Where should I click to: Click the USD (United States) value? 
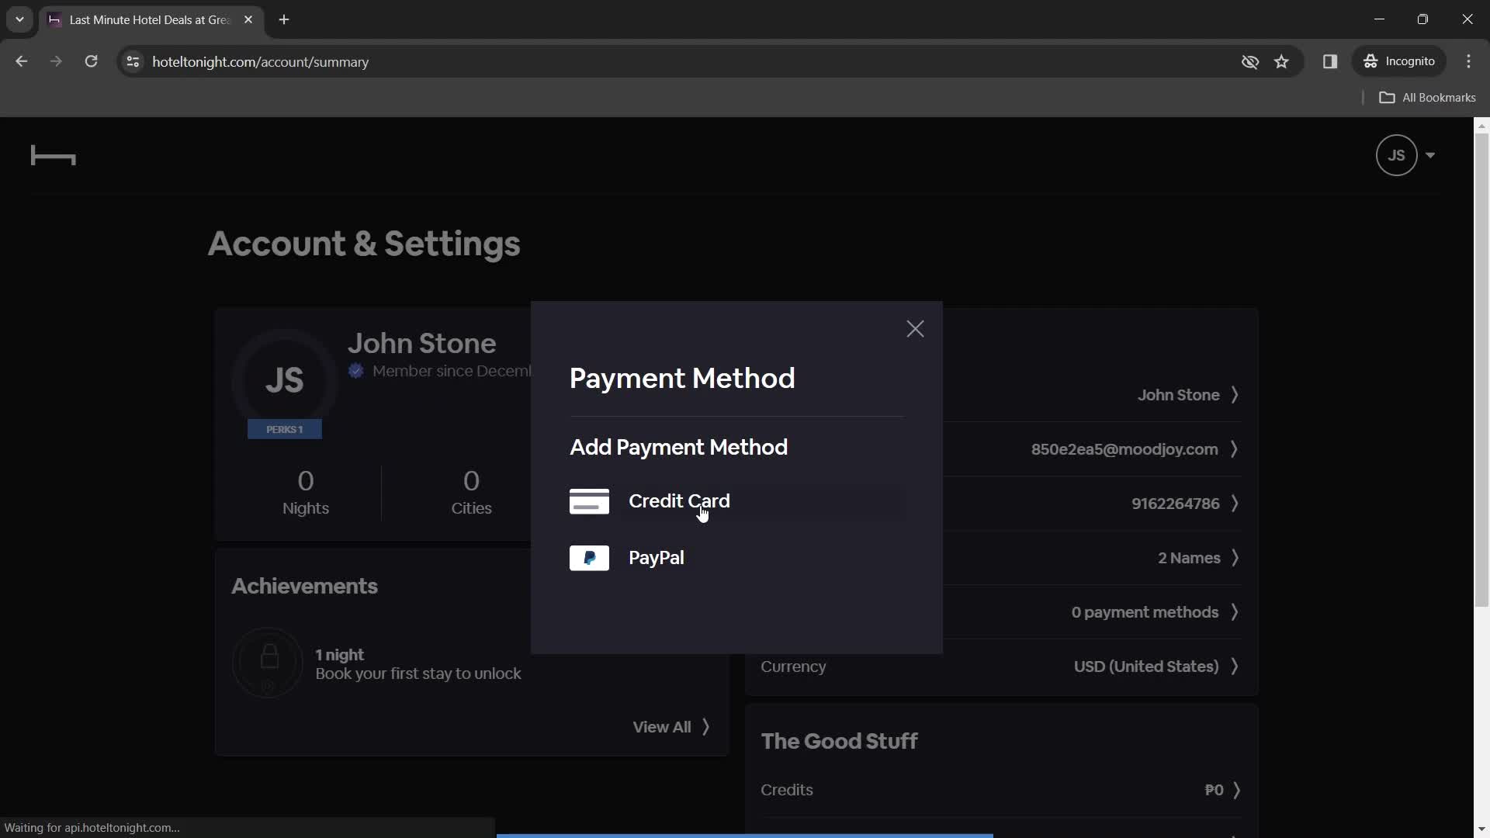click(x=1145, y=667)
